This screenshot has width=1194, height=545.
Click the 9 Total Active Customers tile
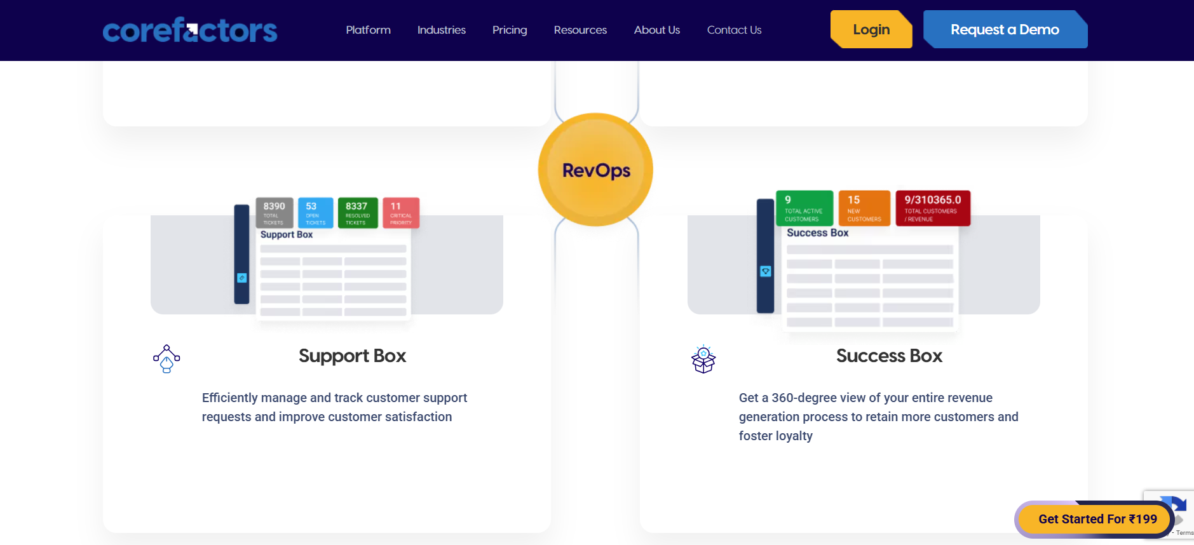[804, 208]
